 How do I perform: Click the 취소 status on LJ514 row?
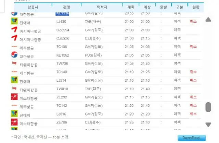pyautogui.click(x=193, y=80)
